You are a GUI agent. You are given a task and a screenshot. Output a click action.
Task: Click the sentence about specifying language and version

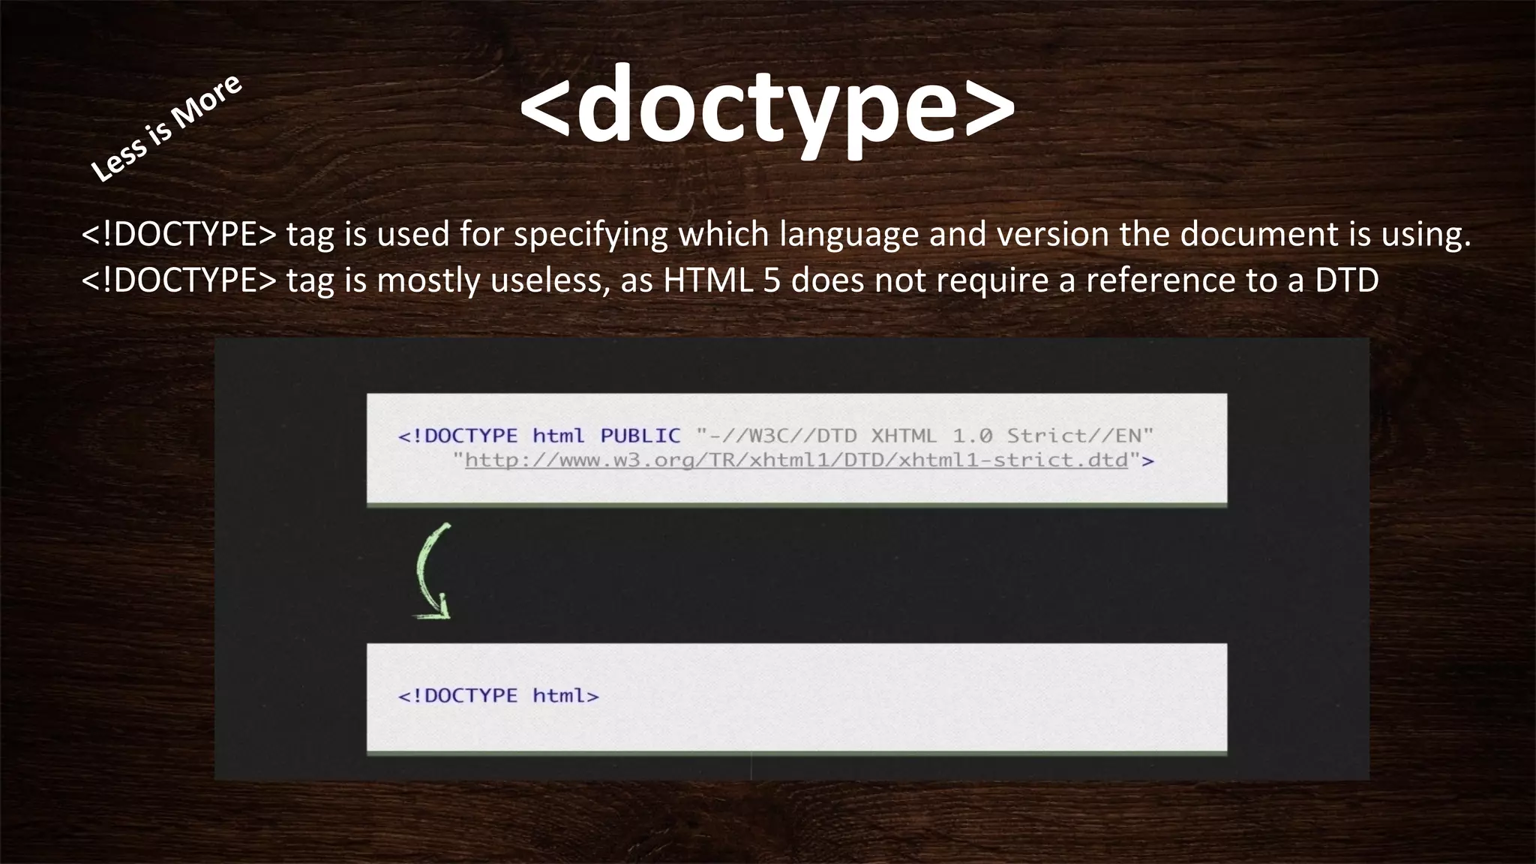coord(776,234)
